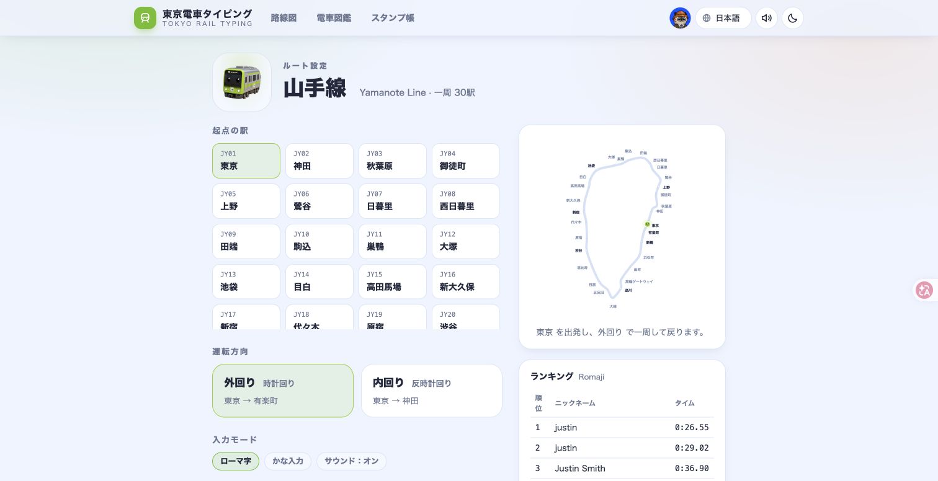
Task: Pick the JY19 station card
Action: [393, 317]
